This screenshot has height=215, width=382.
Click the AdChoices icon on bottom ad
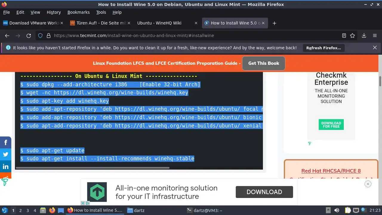tap(88, 203)
